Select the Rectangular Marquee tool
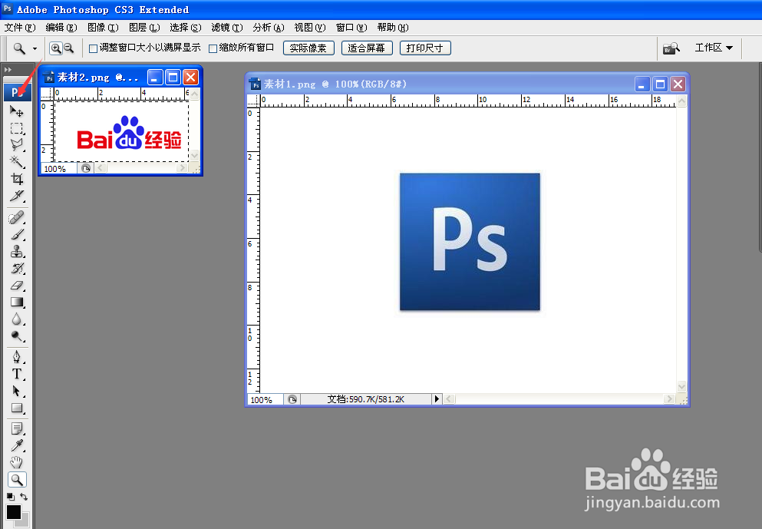Screen dimensions: 762x529 click(17, 128)
